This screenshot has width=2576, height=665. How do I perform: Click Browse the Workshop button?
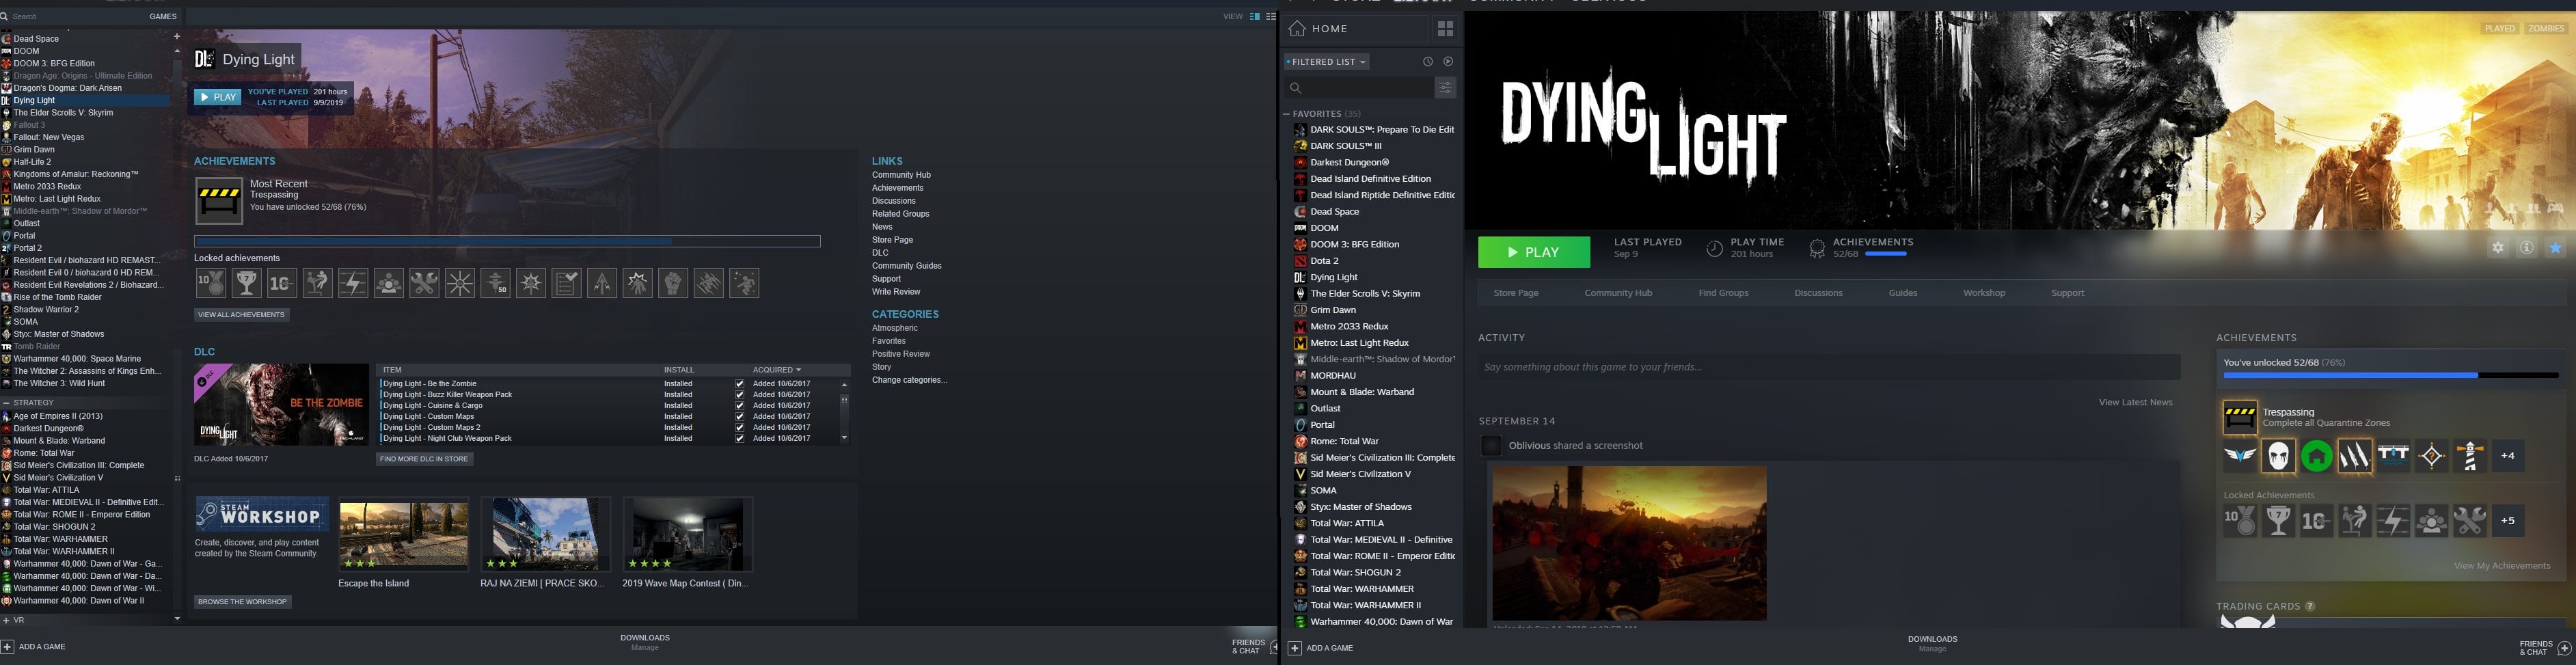(243, 602)
